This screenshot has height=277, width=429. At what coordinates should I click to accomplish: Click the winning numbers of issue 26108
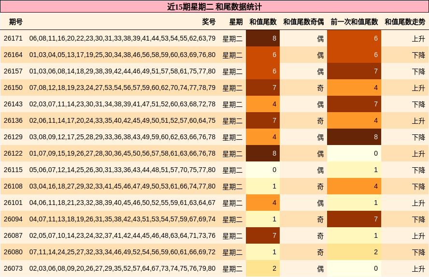pos(122,186)
